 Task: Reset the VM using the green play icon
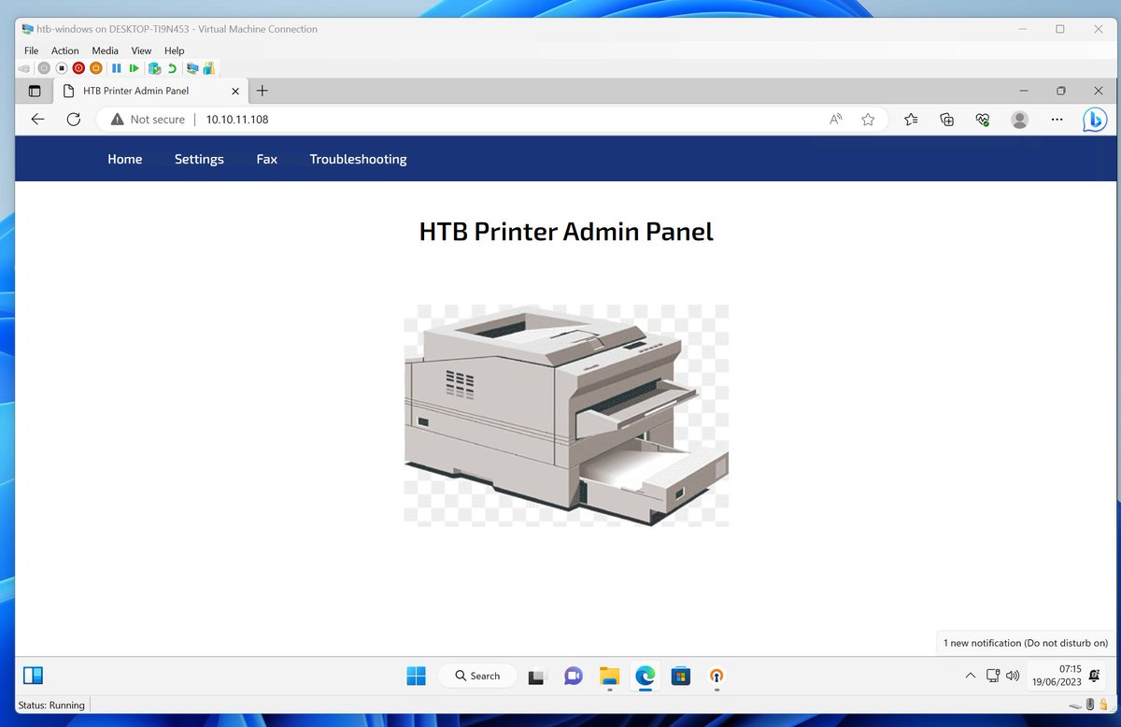[x=135, y=68]
